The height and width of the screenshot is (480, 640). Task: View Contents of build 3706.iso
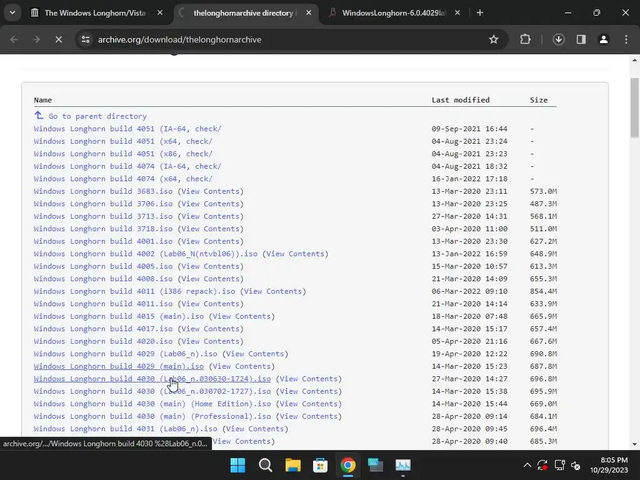(211, 204)
